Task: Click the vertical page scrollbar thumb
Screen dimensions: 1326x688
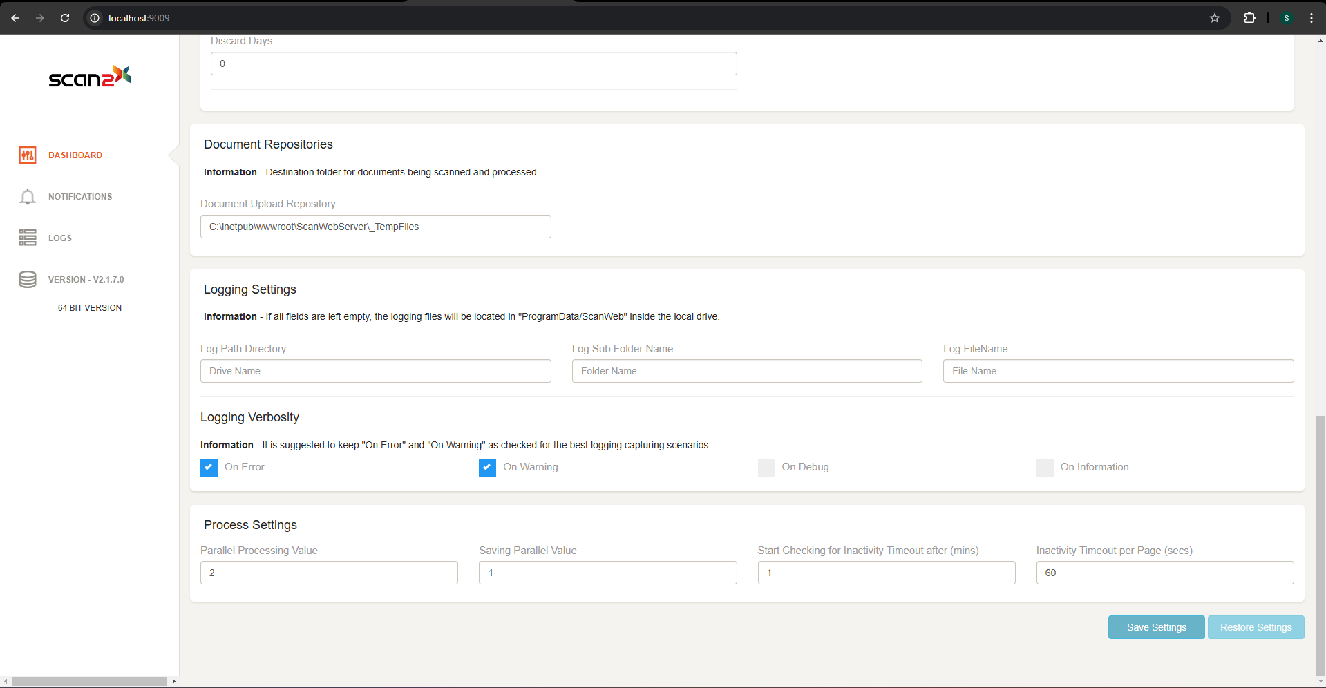Action: [x=1320, y=544]
